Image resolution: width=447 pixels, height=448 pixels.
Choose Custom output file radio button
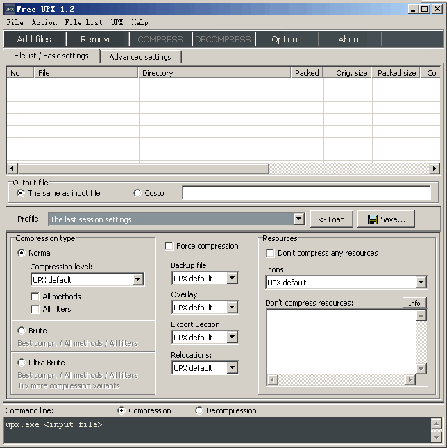tap(137, 193)
